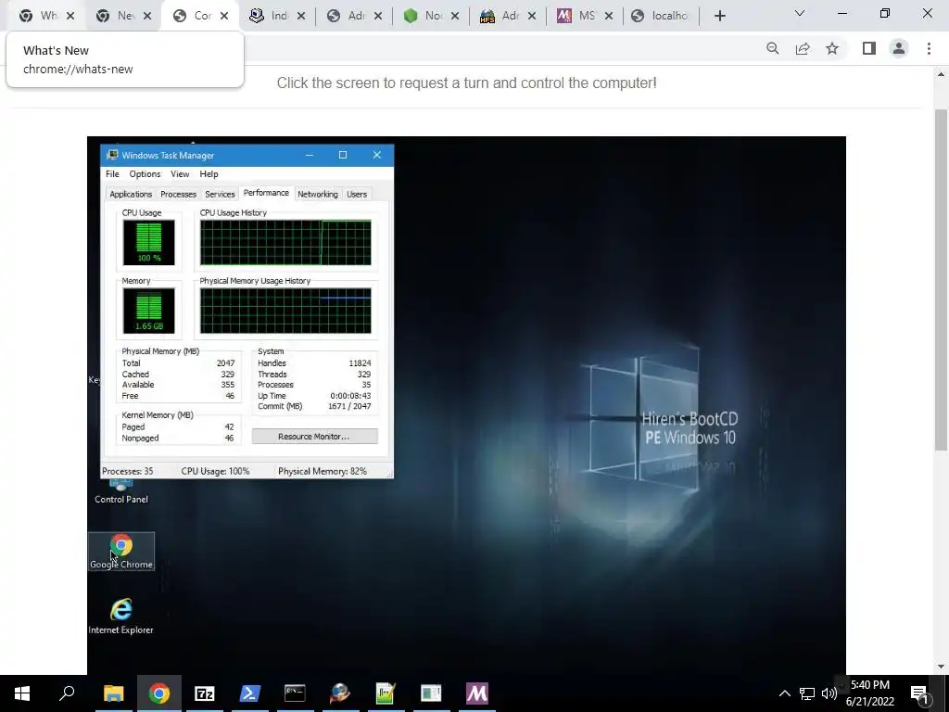Image resolution: width=949 pixels, height=712 pixels.
Task: Click Task Manager title bar text
Action: pyautogui.click(x=169, y=156)
